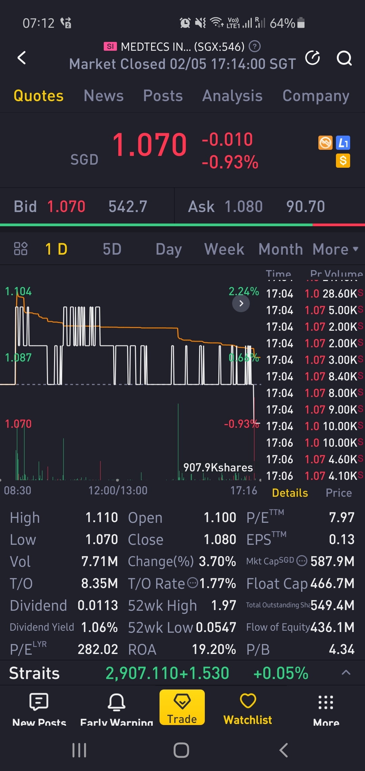Tap the Float Cap 466.7M value
The image size is (365, 771).
pos(333,583)
